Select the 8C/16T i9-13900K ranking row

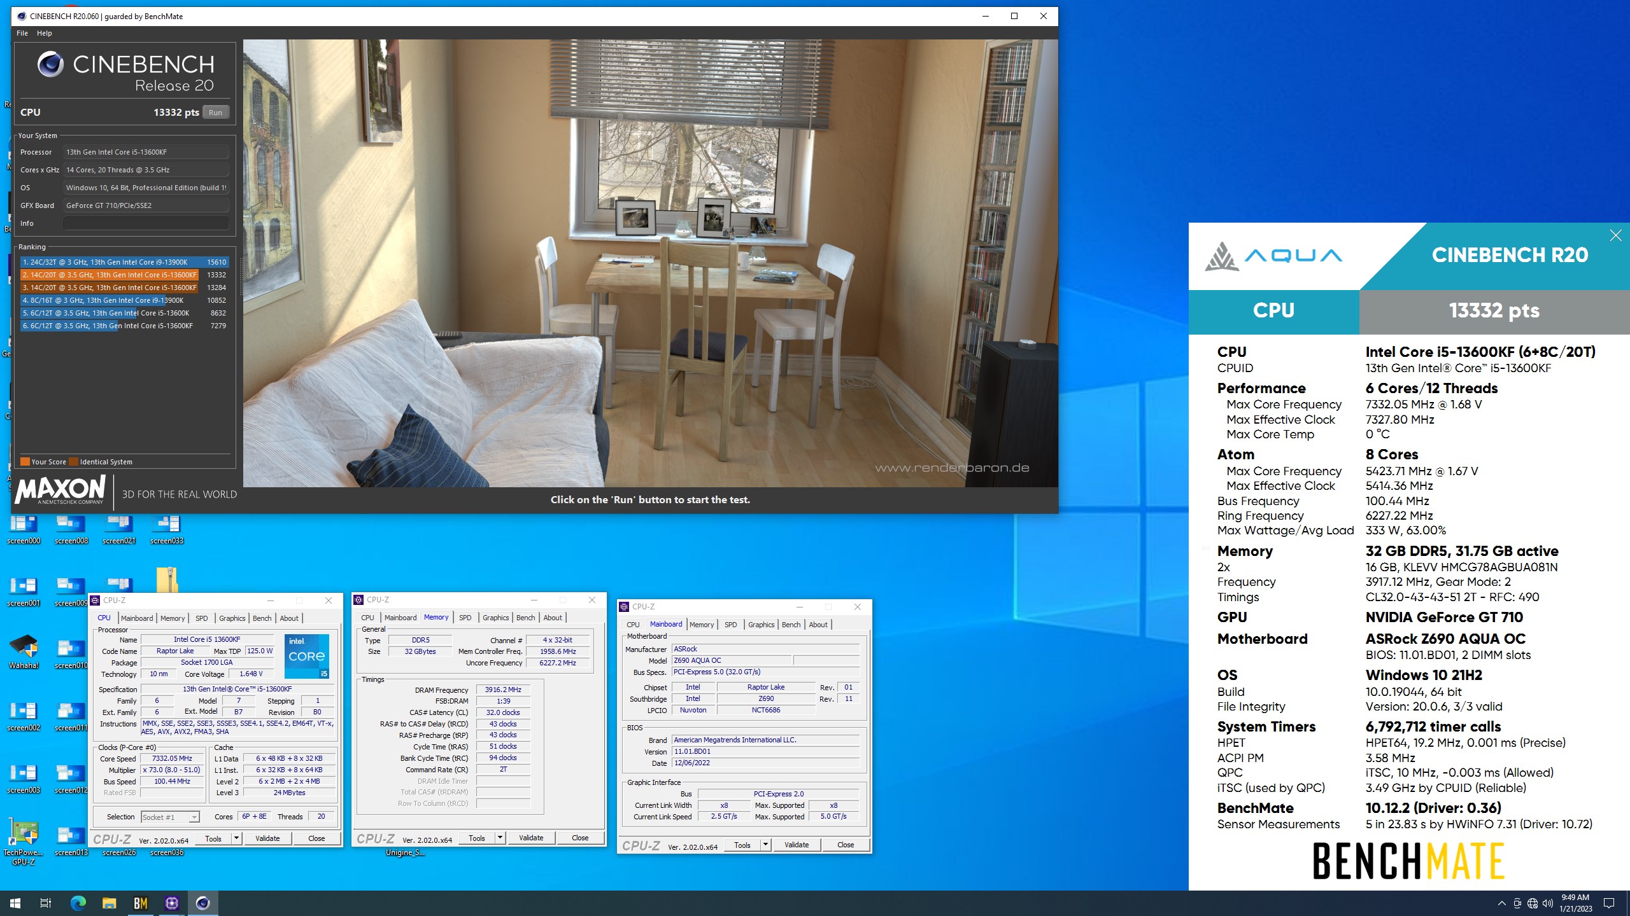(124, 300)
